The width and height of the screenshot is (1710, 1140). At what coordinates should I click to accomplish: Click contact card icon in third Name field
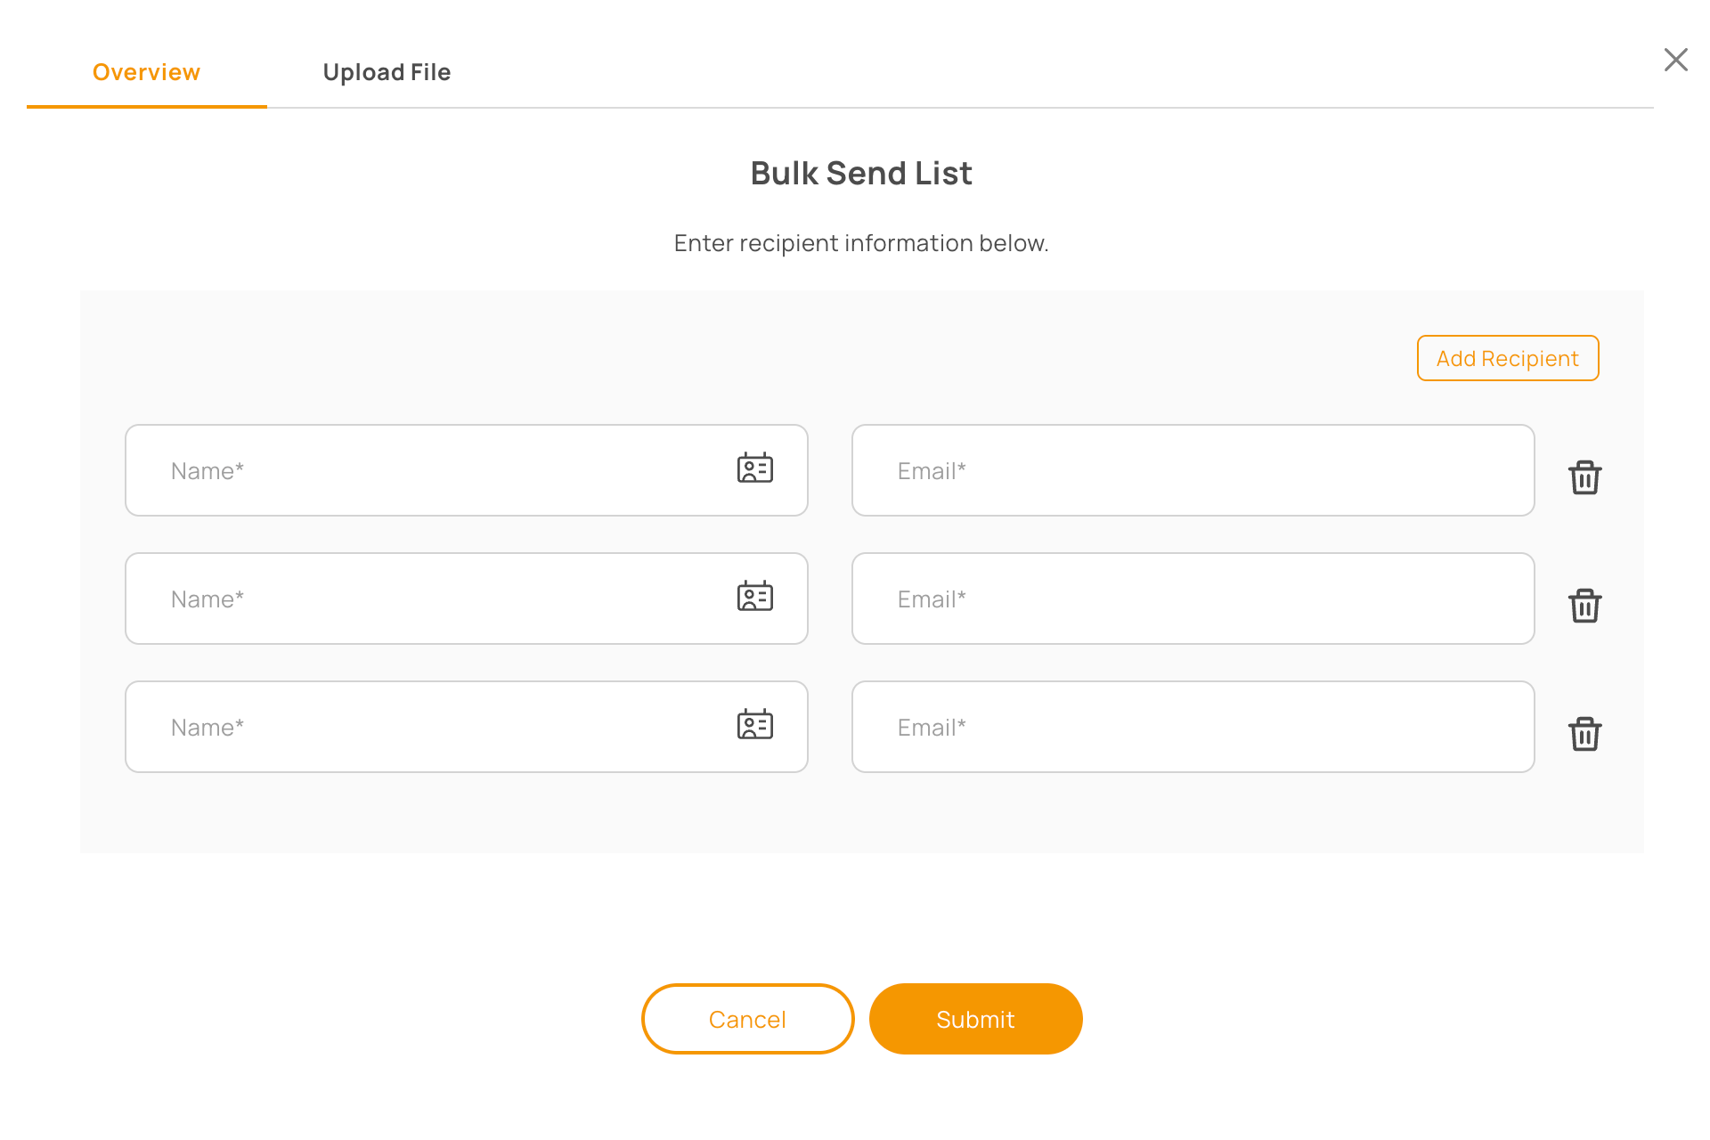[754, 725]
